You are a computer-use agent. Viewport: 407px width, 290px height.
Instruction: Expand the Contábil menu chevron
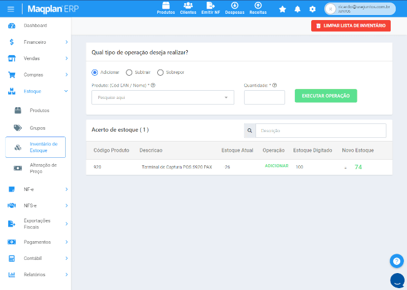click(66, 258)
